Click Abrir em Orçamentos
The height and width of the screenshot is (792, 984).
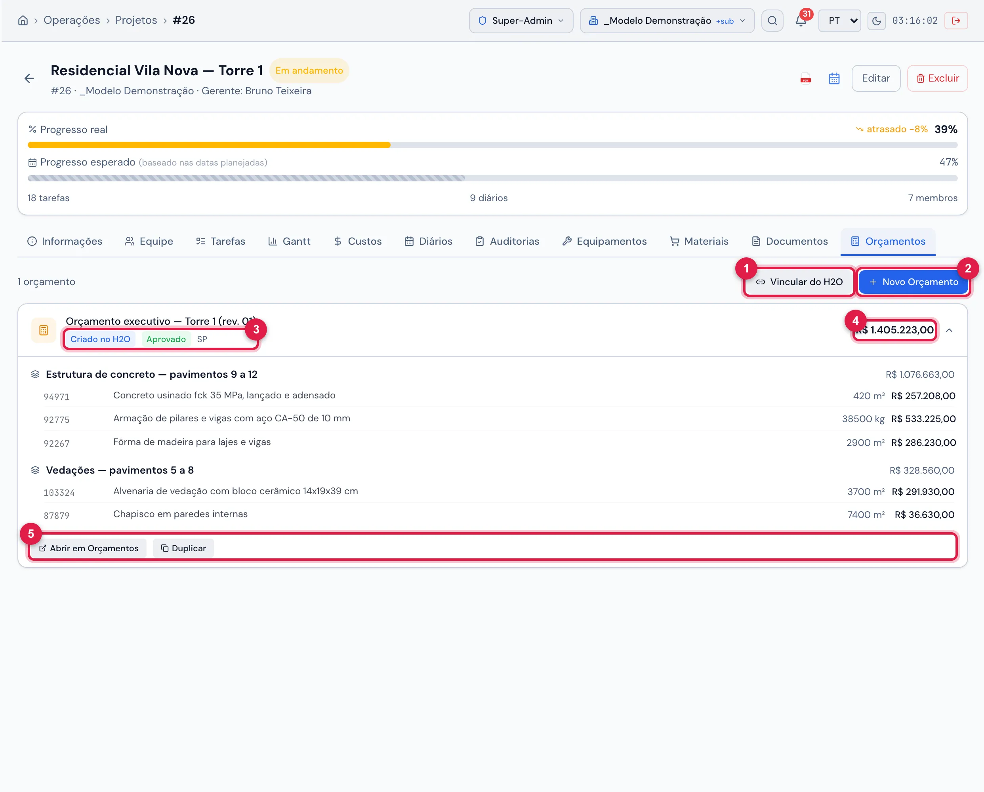(89, 548)
